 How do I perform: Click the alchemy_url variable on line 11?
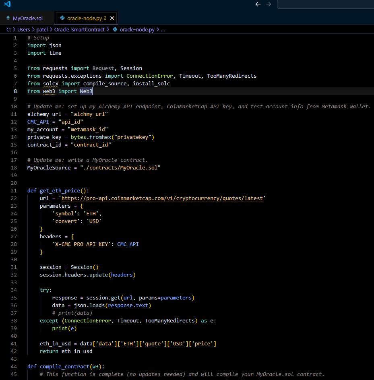44,114
